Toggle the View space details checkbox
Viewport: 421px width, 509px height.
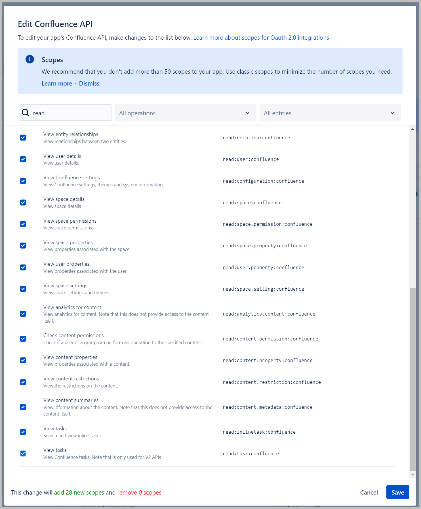(23, 203)
